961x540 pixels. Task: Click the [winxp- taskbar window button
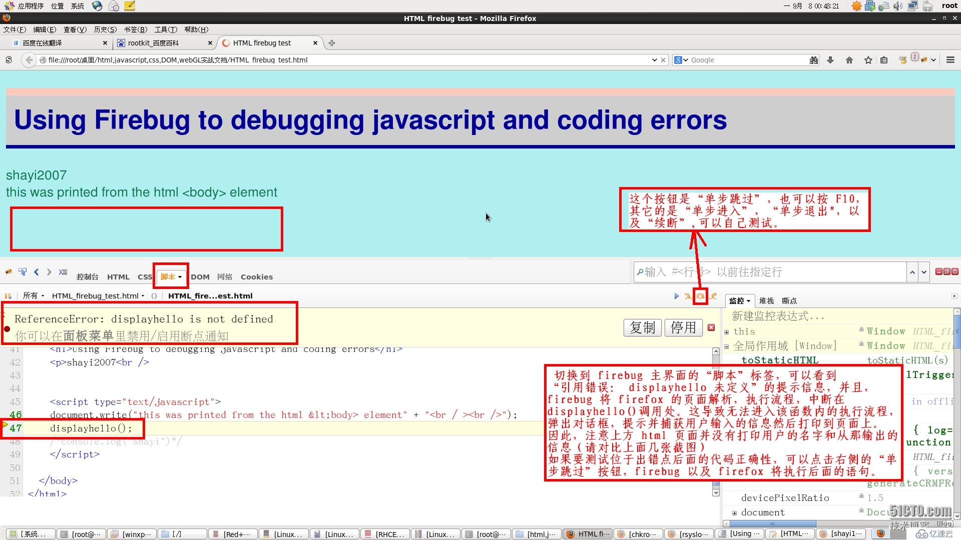click(132, 534)
